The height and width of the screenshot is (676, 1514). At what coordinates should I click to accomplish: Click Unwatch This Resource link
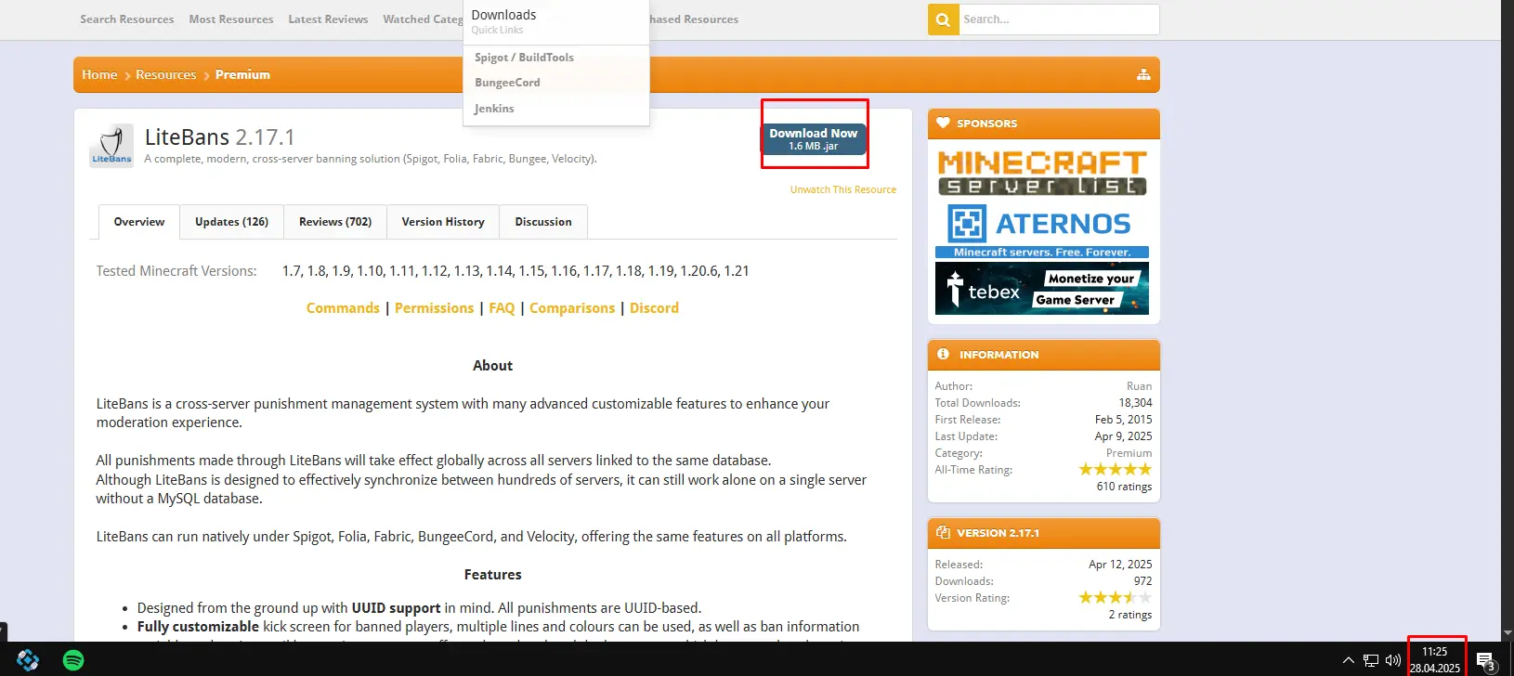843,189
